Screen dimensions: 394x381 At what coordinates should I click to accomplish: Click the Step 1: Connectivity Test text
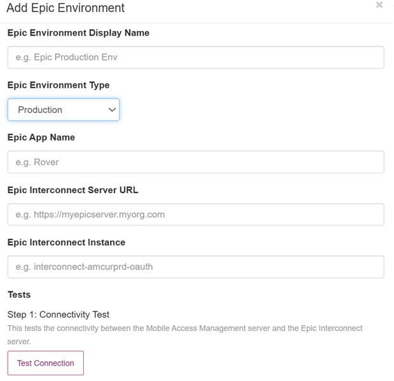(58, 314)
